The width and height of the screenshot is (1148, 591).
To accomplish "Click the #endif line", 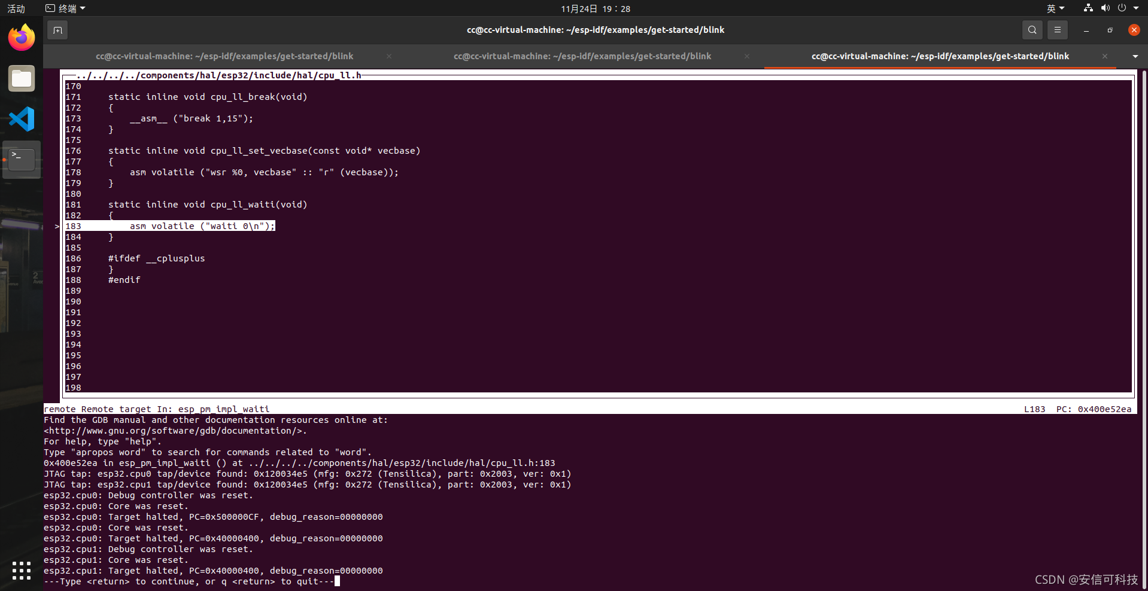I will tap(124, 280).
